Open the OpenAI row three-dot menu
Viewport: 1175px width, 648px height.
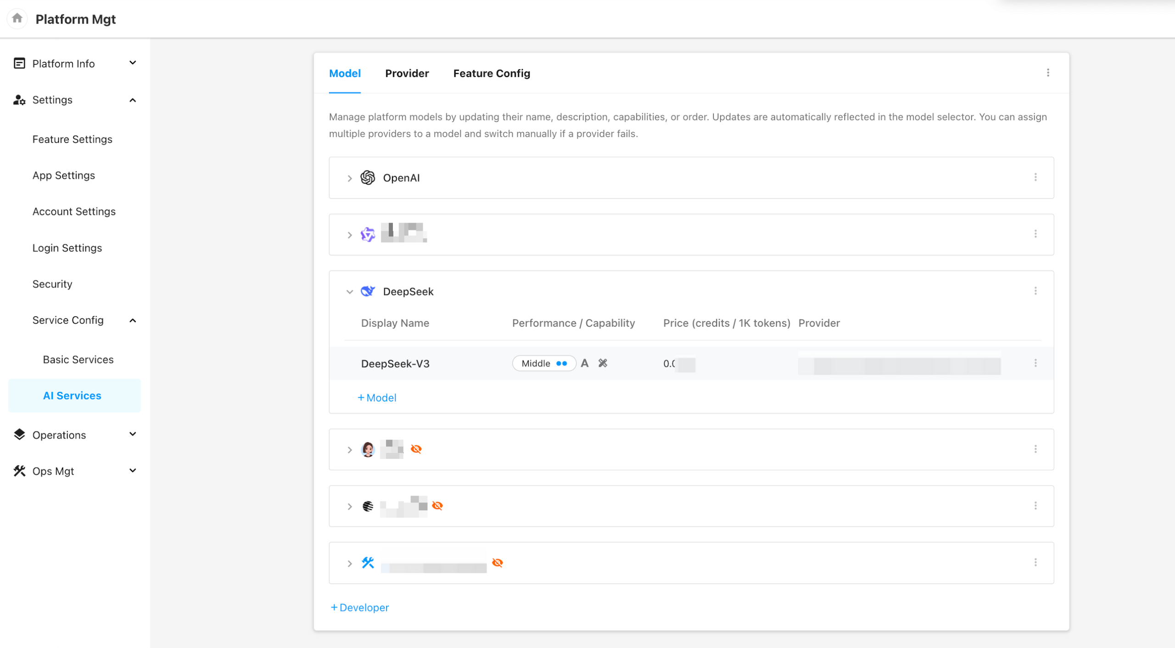point(1035,178)
